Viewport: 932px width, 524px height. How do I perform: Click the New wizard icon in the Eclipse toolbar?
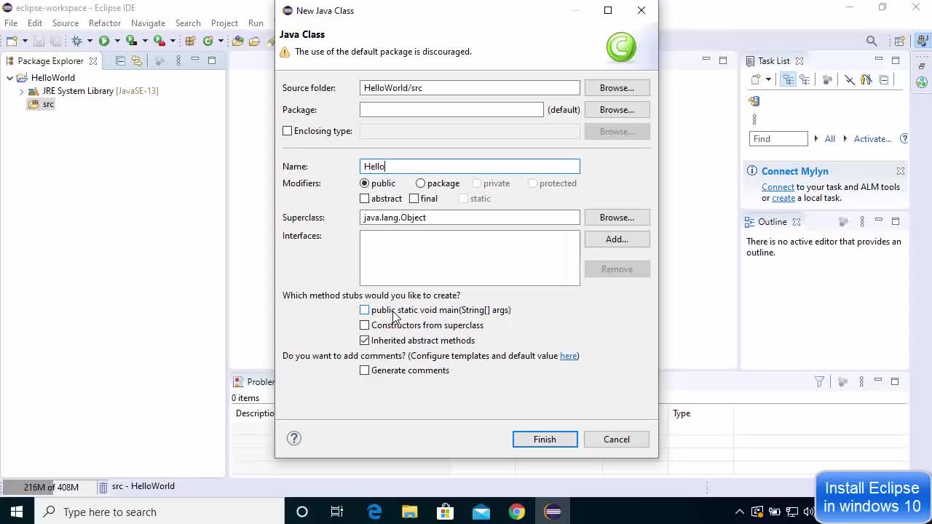coord(12,41)
